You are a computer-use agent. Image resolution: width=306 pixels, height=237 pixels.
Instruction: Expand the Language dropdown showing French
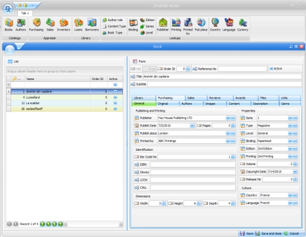(x=290, y=203)
